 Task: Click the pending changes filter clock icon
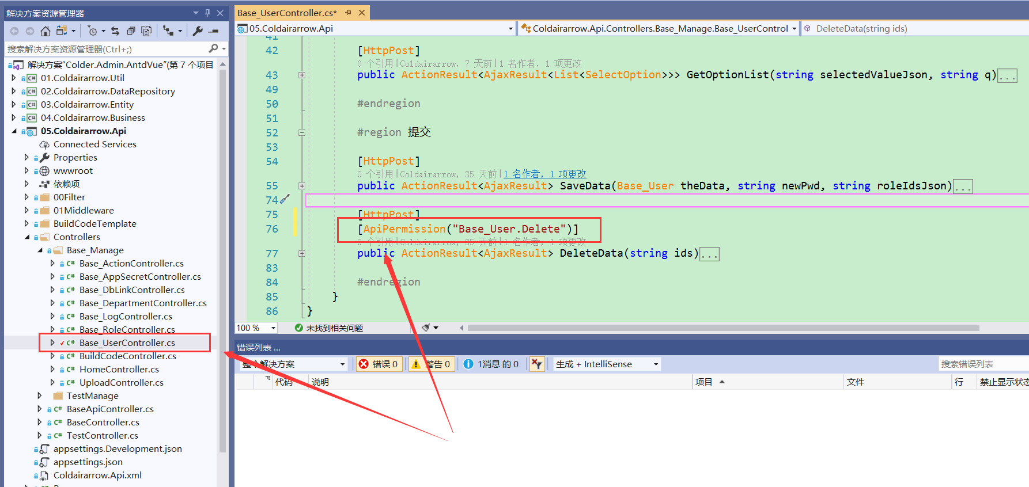pyautogui.click(x=92, y=31)
